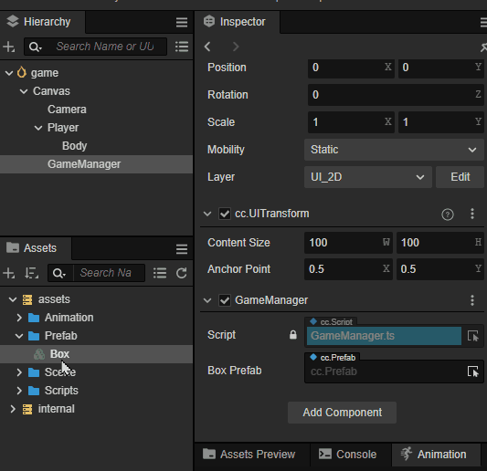Image resolution: width=487 pixels, height=471 pixels.
Task: Toggle the cc.UITransform enabled checkbox
Action: (x=225, y=214)
